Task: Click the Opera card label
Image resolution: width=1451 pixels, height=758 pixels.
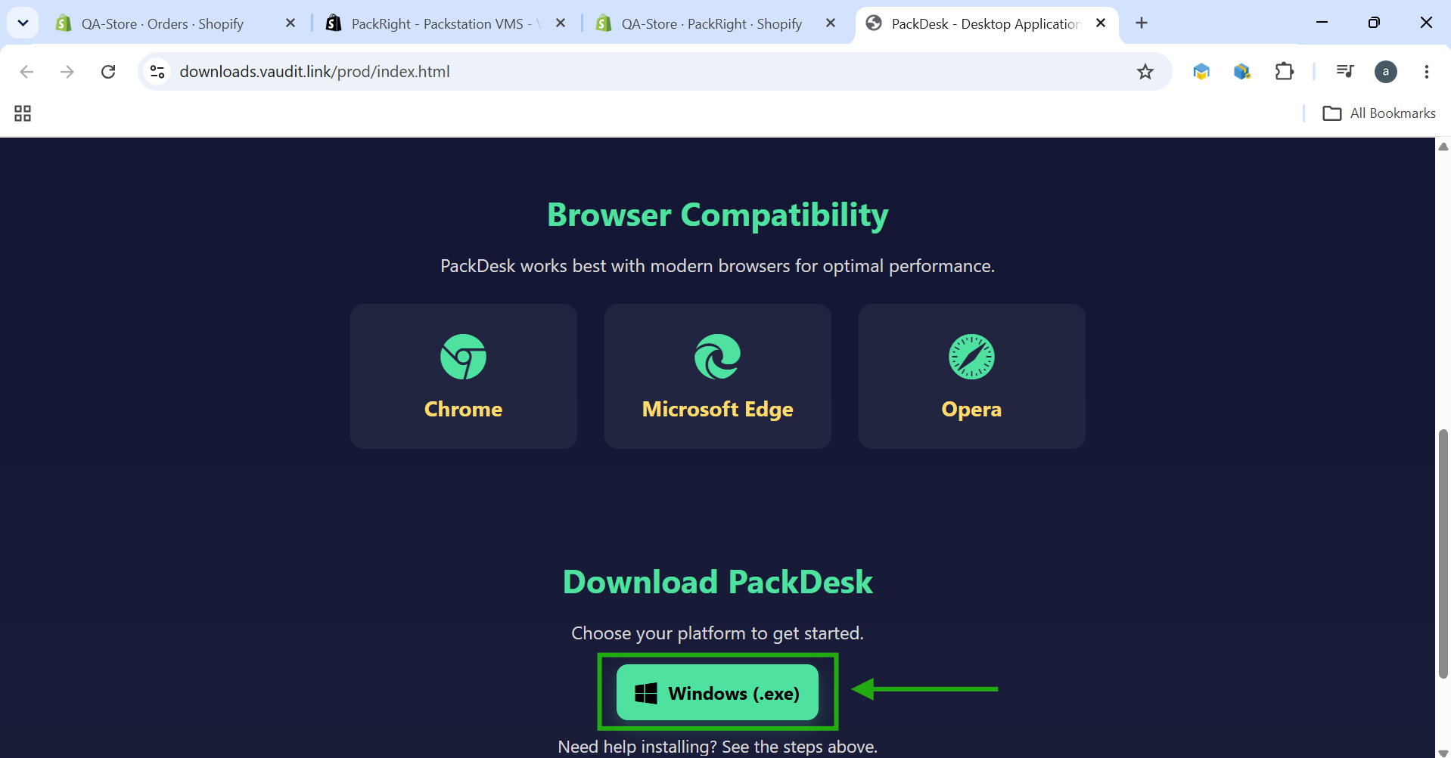Action: click(971, 409)
